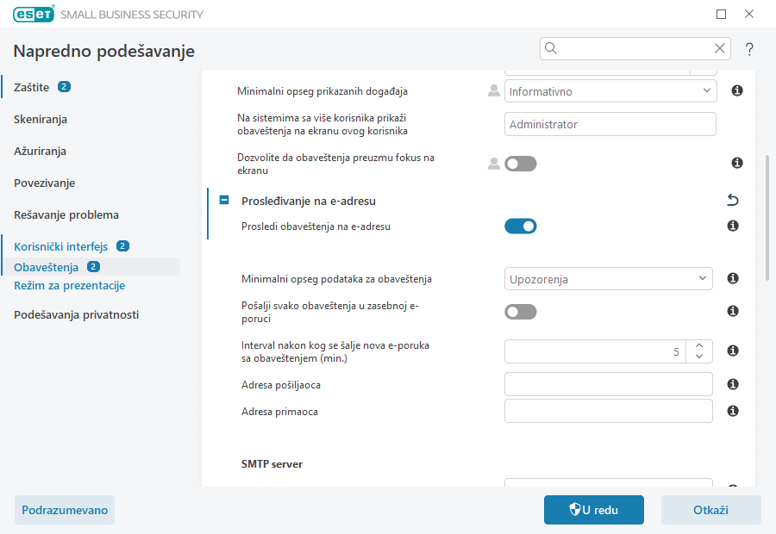The height and width of the screenshot is (534, 776).
Task: Clear search box using the X icon
Action: pos(719,48)
